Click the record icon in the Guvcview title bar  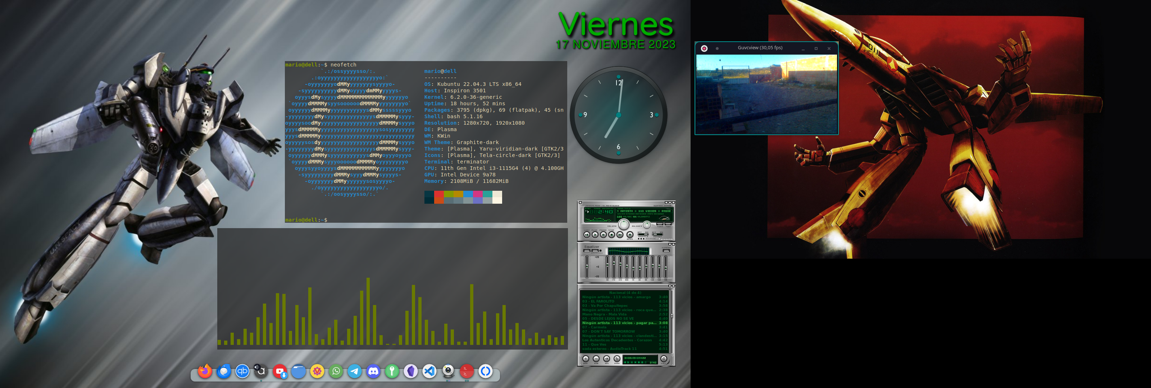point(704,48)
